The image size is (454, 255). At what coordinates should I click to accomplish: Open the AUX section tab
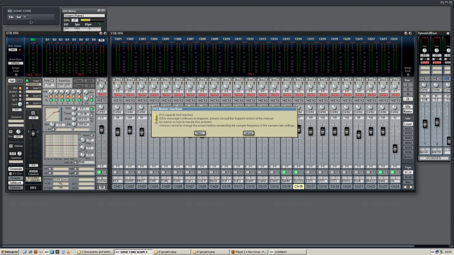click(x=89, y=81)
